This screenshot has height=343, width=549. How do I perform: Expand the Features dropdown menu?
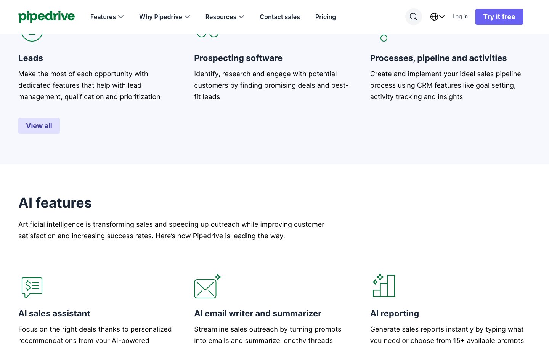tap(107, 17)
